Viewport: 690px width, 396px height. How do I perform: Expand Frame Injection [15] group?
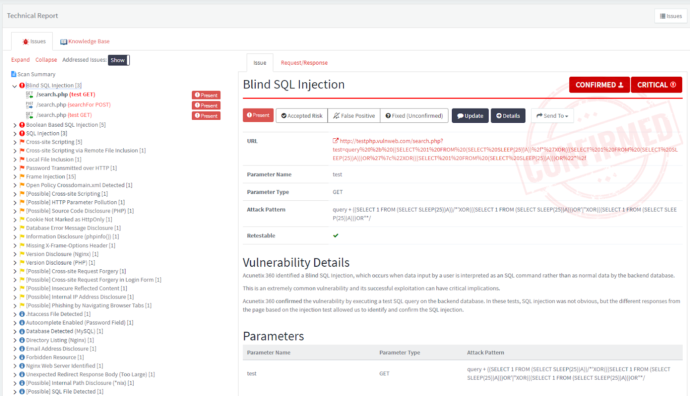tap(15, 177)
